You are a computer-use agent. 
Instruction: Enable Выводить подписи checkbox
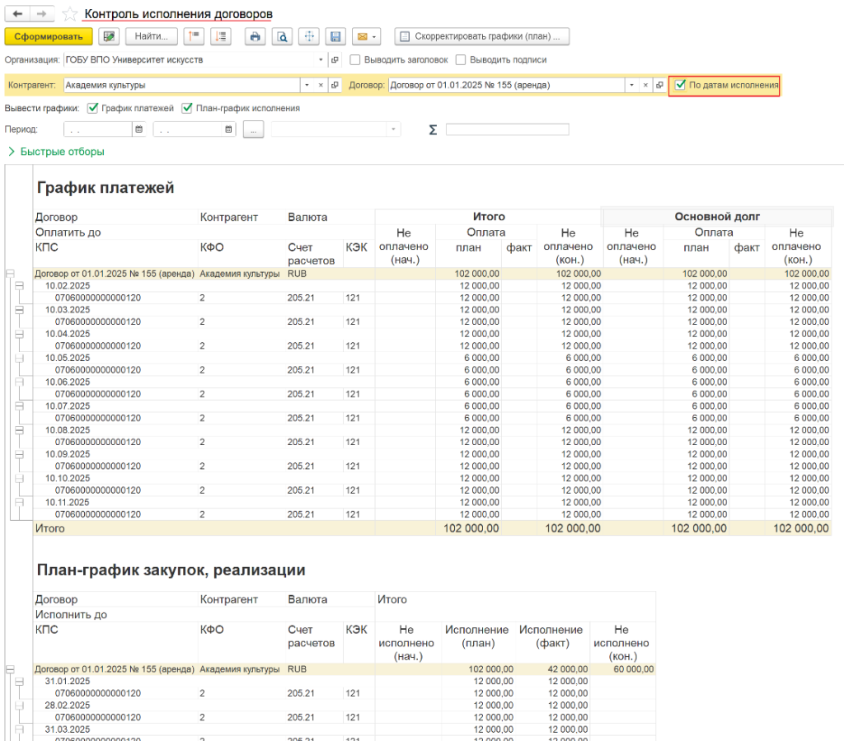pyautogui.click(x=461, y=59)
